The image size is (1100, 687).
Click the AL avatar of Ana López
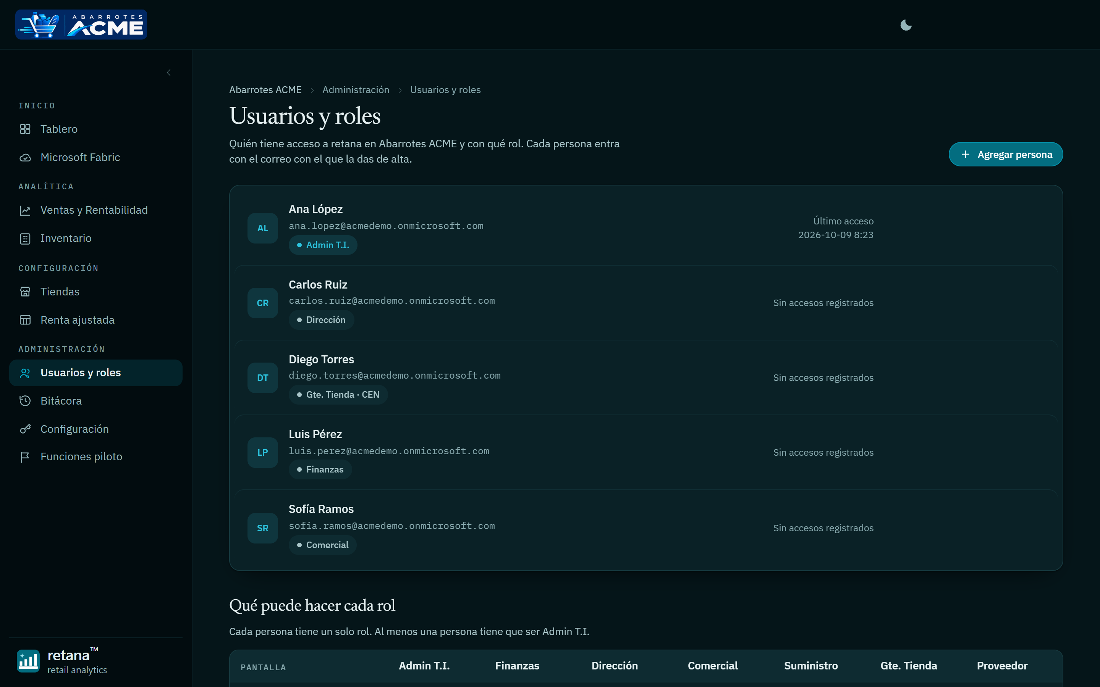click(263, 228)
